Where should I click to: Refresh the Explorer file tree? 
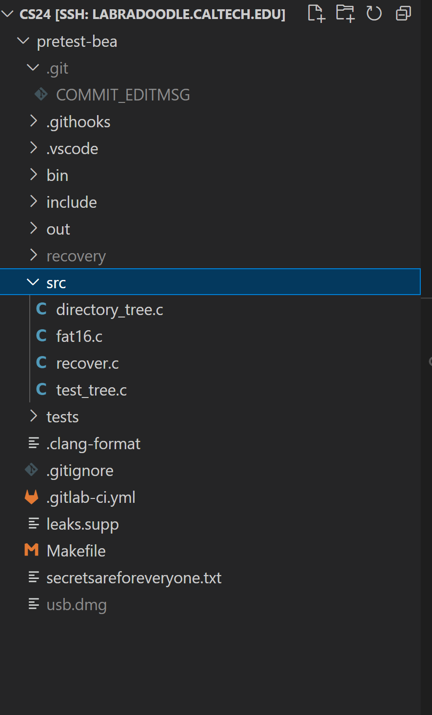pyautogui.click(x=374, y=14)
